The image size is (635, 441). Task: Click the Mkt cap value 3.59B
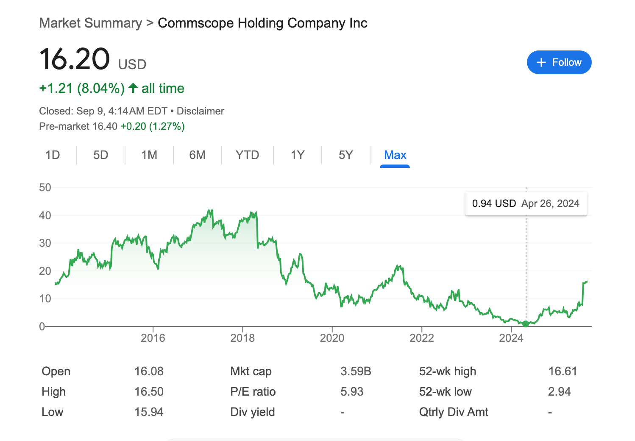click(x=356, y=371)
